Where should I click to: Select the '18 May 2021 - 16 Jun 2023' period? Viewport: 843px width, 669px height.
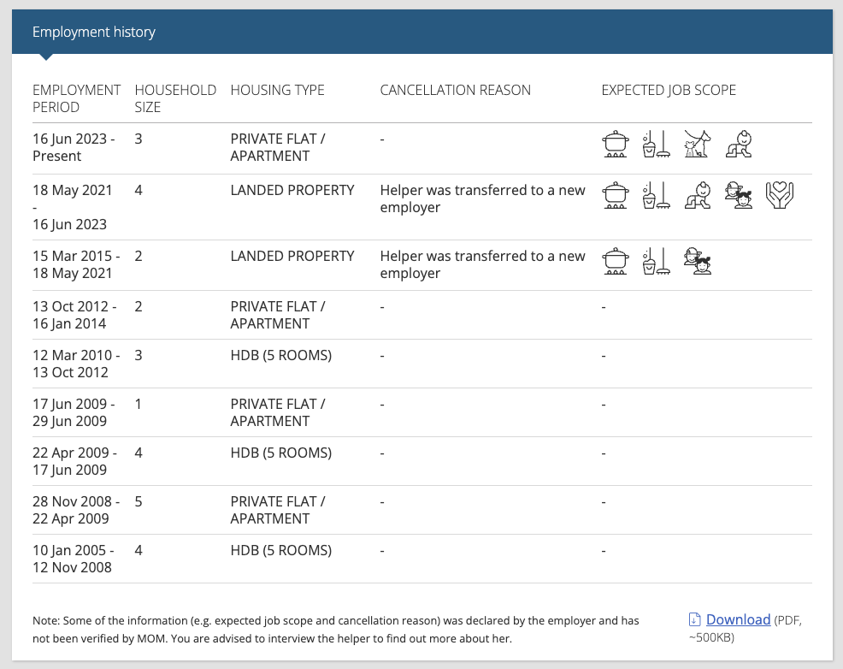coord(72,207)
